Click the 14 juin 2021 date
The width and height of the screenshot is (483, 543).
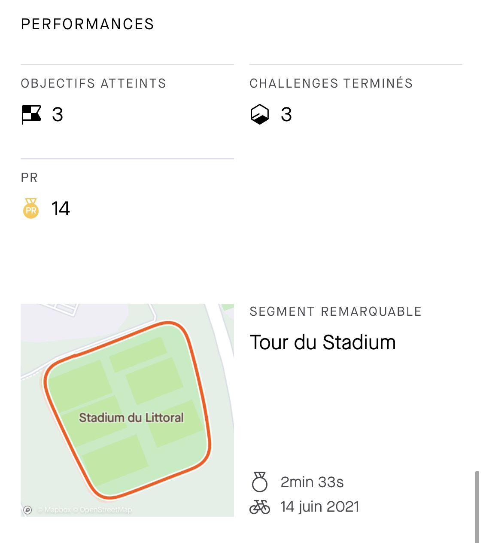(320, 507)
